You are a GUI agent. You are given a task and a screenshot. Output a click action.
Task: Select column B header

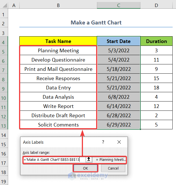coord(58,5)
